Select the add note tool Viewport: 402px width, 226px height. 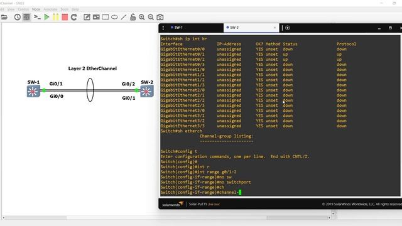(x=87, y=17)
